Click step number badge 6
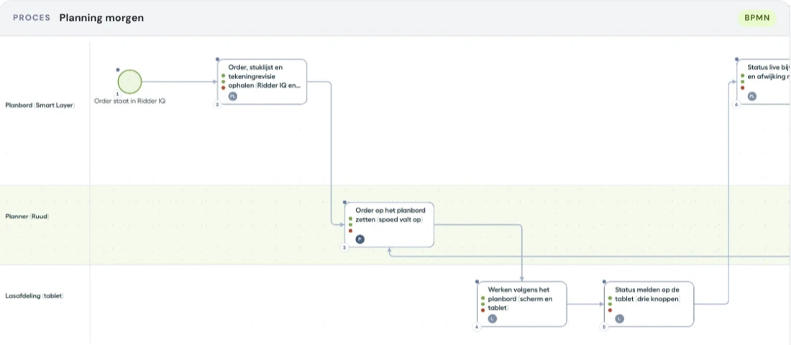This screenshot has height=345, width=791. tap(736, 105)
